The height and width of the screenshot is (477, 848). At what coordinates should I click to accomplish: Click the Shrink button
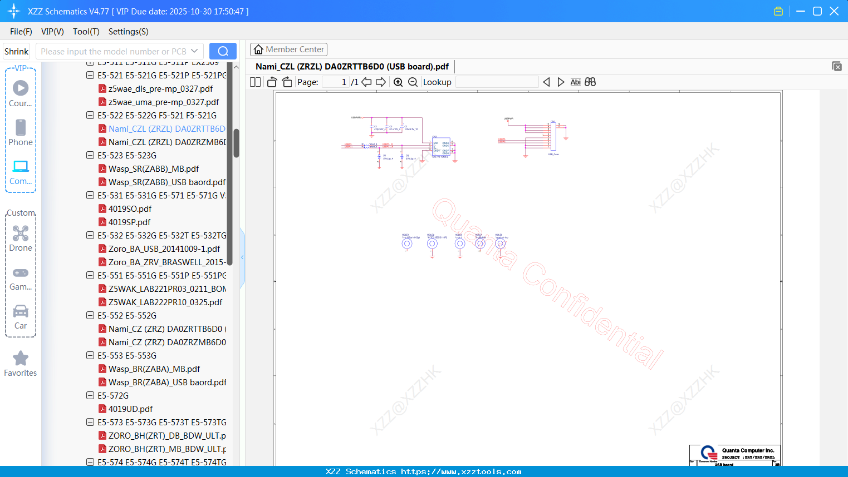(x=16, y=51)
